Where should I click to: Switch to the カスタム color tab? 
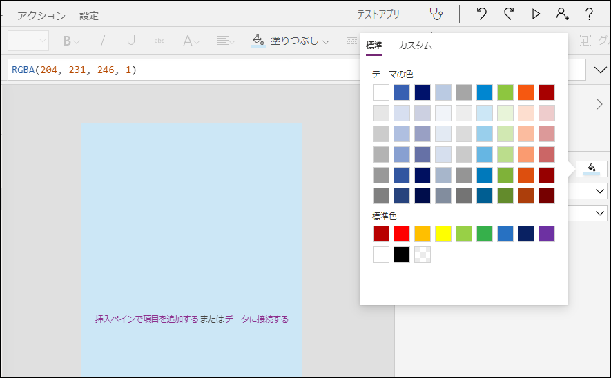pyautogui.click(x=415, y=46)
